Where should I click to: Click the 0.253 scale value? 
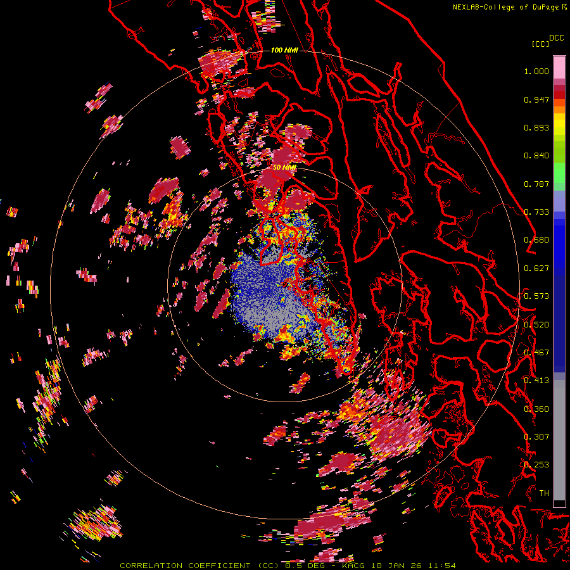(x=536, y=465)
